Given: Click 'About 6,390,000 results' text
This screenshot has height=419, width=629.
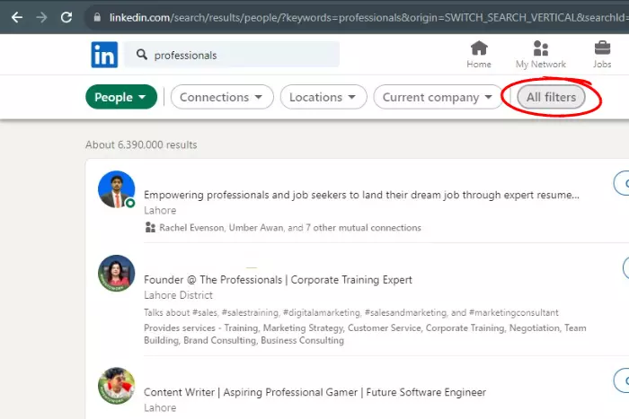Looking at the screenshot, I should [141, 144].
